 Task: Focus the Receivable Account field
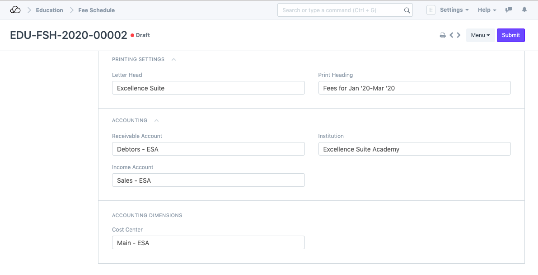[x=208, y=149]
